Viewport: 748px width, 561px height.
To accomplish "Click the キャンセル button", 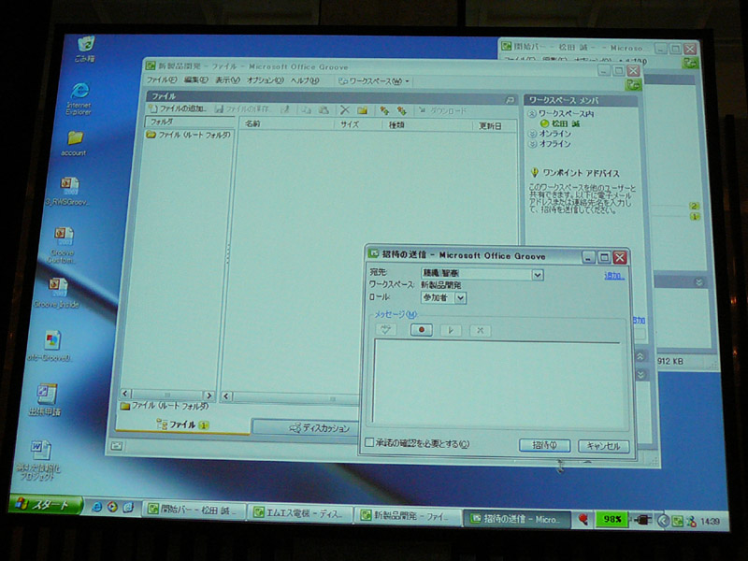I will [x=603, y=446].
